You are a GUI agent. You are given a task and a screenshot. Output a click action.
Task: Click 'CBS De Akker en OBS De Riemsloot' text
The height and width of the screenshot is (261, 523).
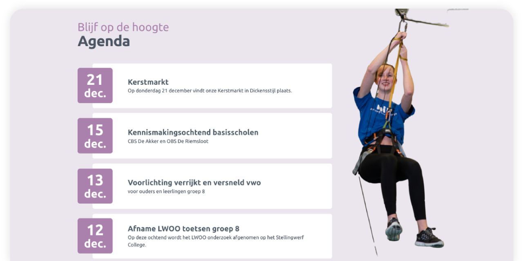coord(168,142)
